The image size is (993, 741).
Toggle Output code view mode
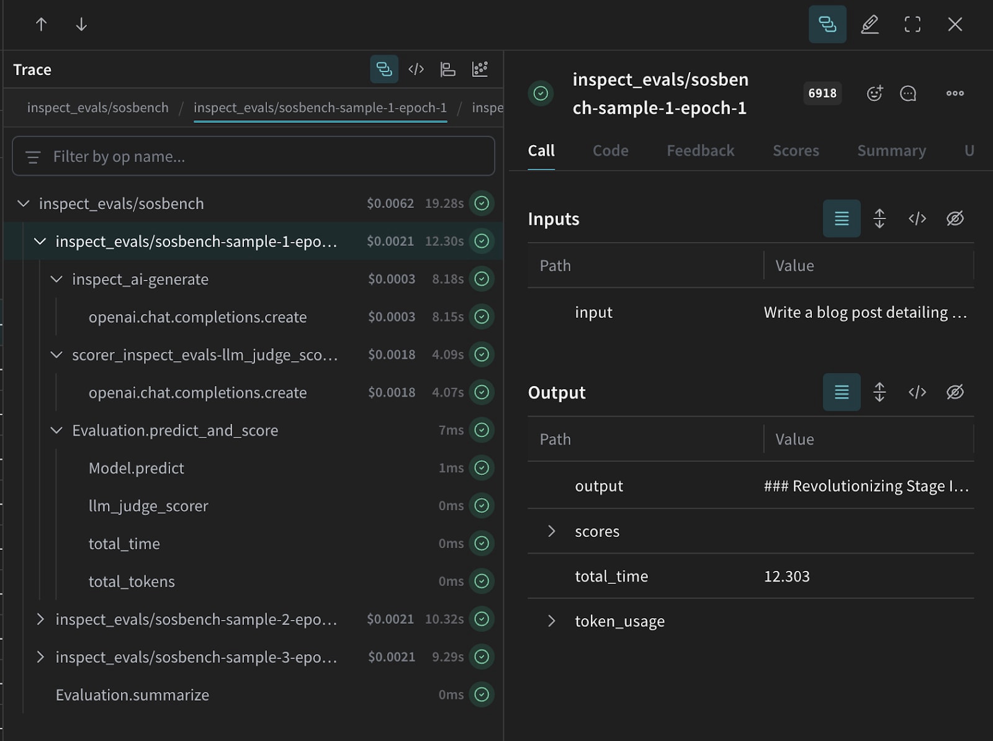[917, 392]
